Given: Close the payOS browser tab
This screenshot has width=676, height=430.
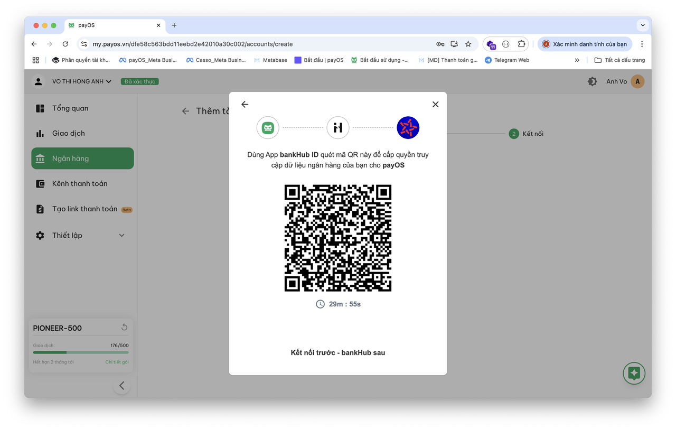Looking at the screenshot, I should pyautogui.click(x=158, y=25).
